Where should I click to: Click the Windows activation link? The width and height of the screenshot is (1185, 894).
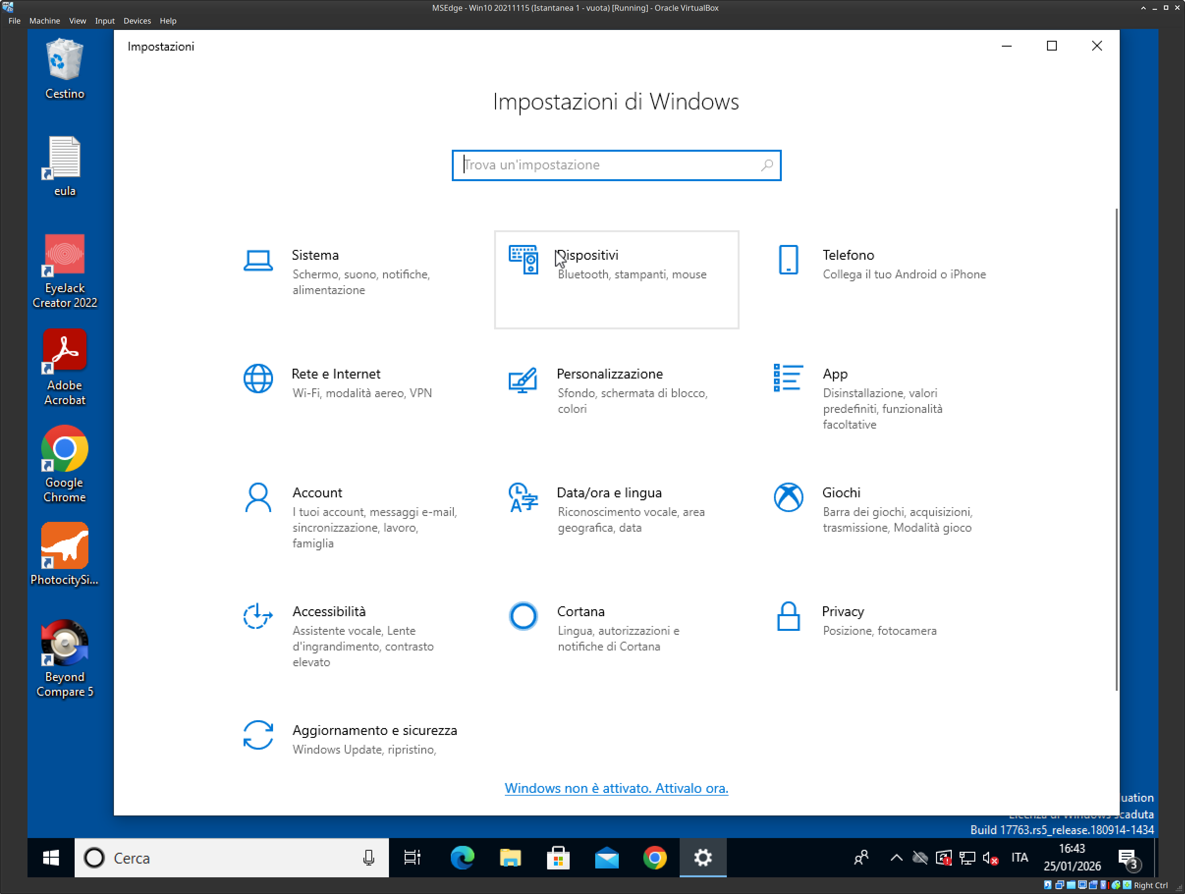click(x=616, y=788)
